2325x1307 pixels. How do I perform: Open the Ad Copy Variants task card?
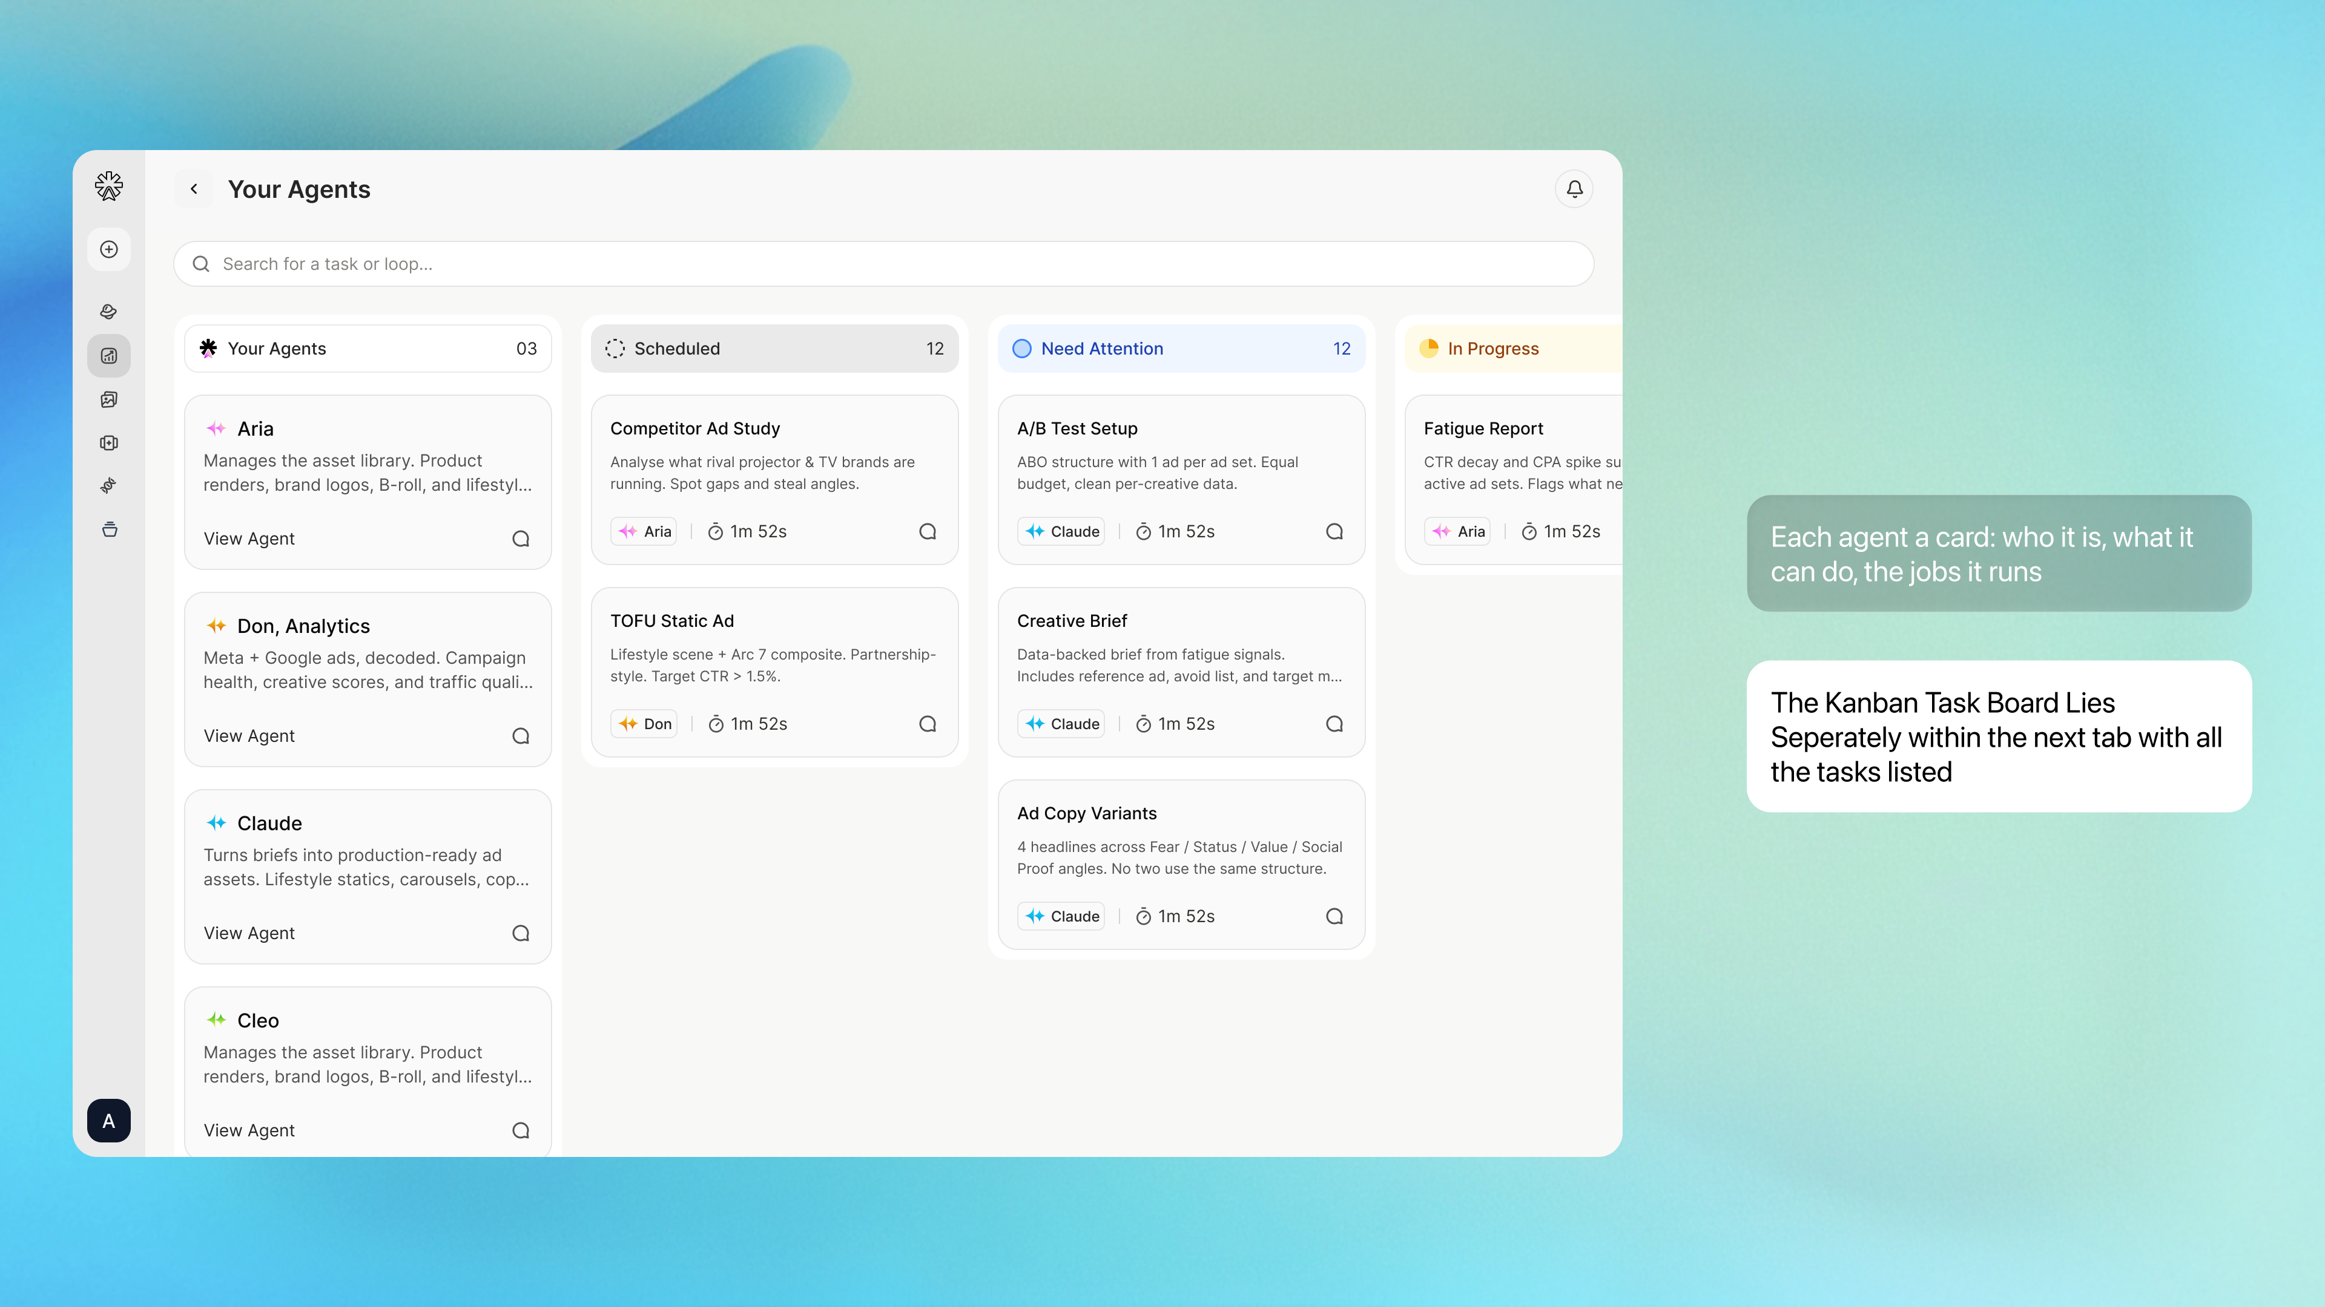pos(1181,864)
